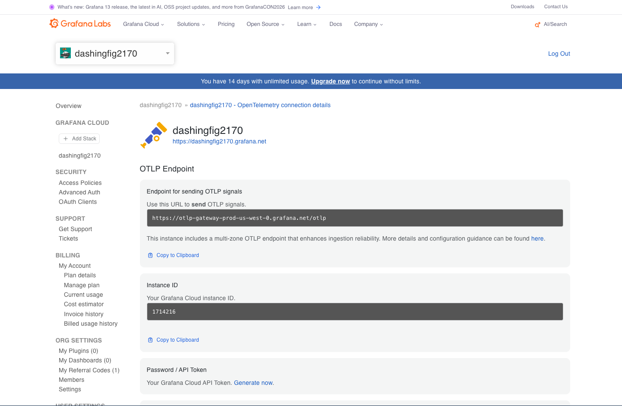Click the announcement arrow icon next to Learn more

(318, 7)
